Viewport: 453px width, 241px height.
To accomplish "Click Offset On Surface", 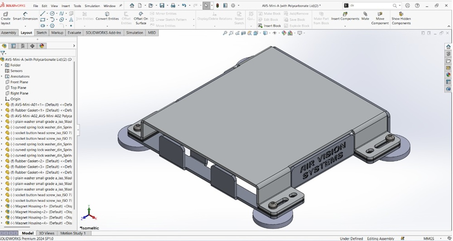I will pos(141,18).
